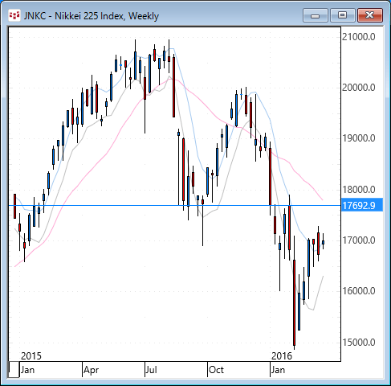391x386 pixels.
Task: Click the Jan label under 2016
Action: click(278, 370)
